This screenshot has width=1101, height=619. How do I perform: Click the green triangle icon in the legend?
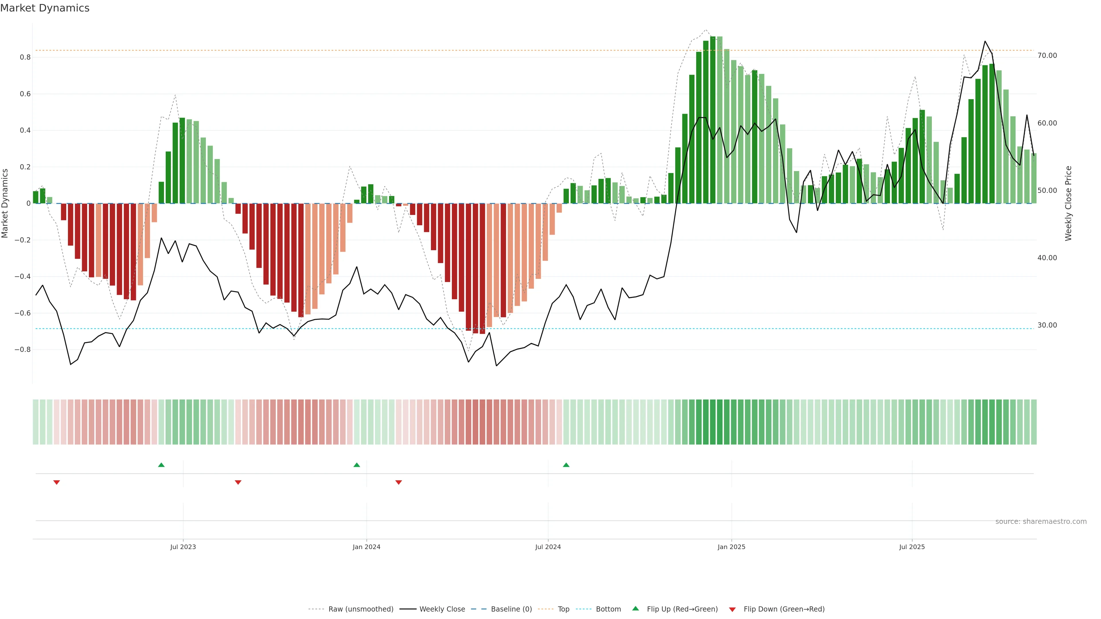click(x=636, y=608)
